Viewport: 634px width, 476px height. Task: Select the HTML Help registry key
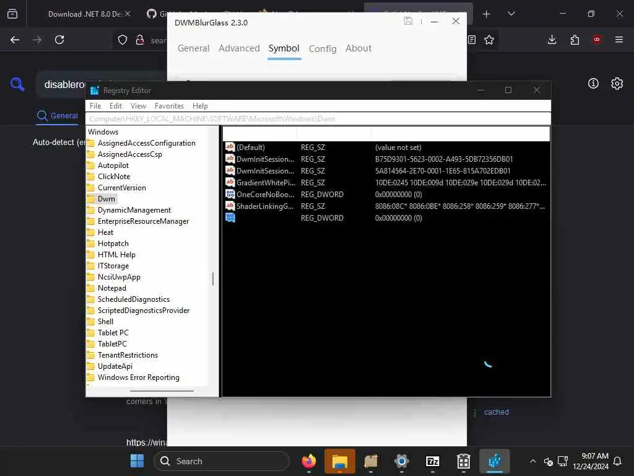pos(116,255)
